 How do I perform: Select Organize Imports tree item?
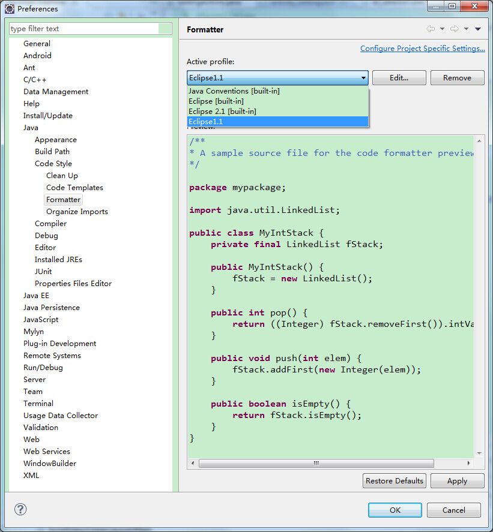(77, 211)
